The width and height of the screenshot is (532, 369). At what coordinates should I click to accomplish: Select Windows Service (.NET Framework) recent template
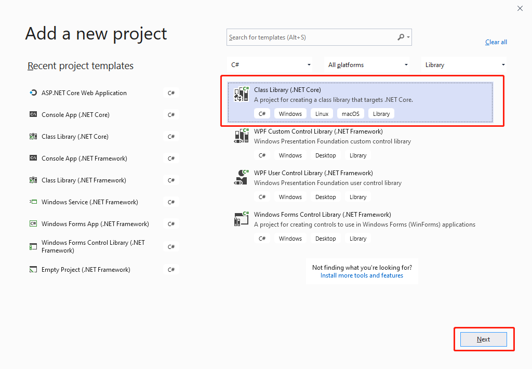103,202
